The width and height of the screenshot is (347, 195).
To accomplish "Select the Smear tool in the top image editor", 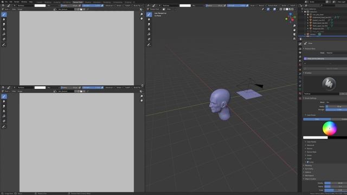I will coord(4,24).
